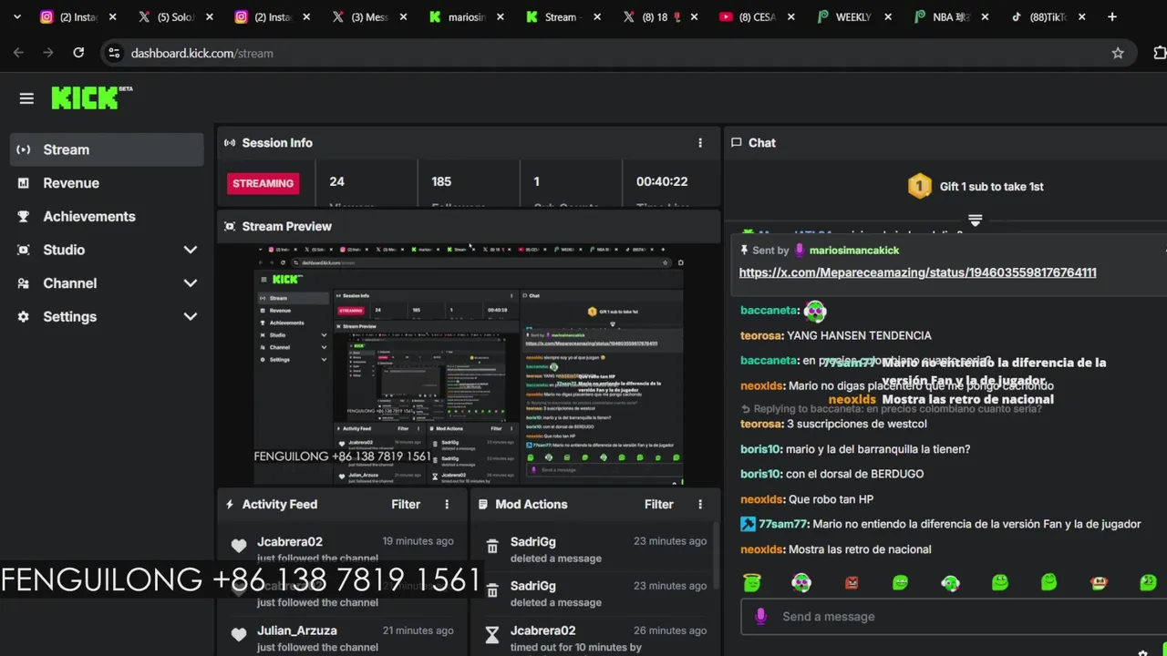Click '3 suscripciones de westcol' message
1167x656 pixels.
[x=857, y=424]
